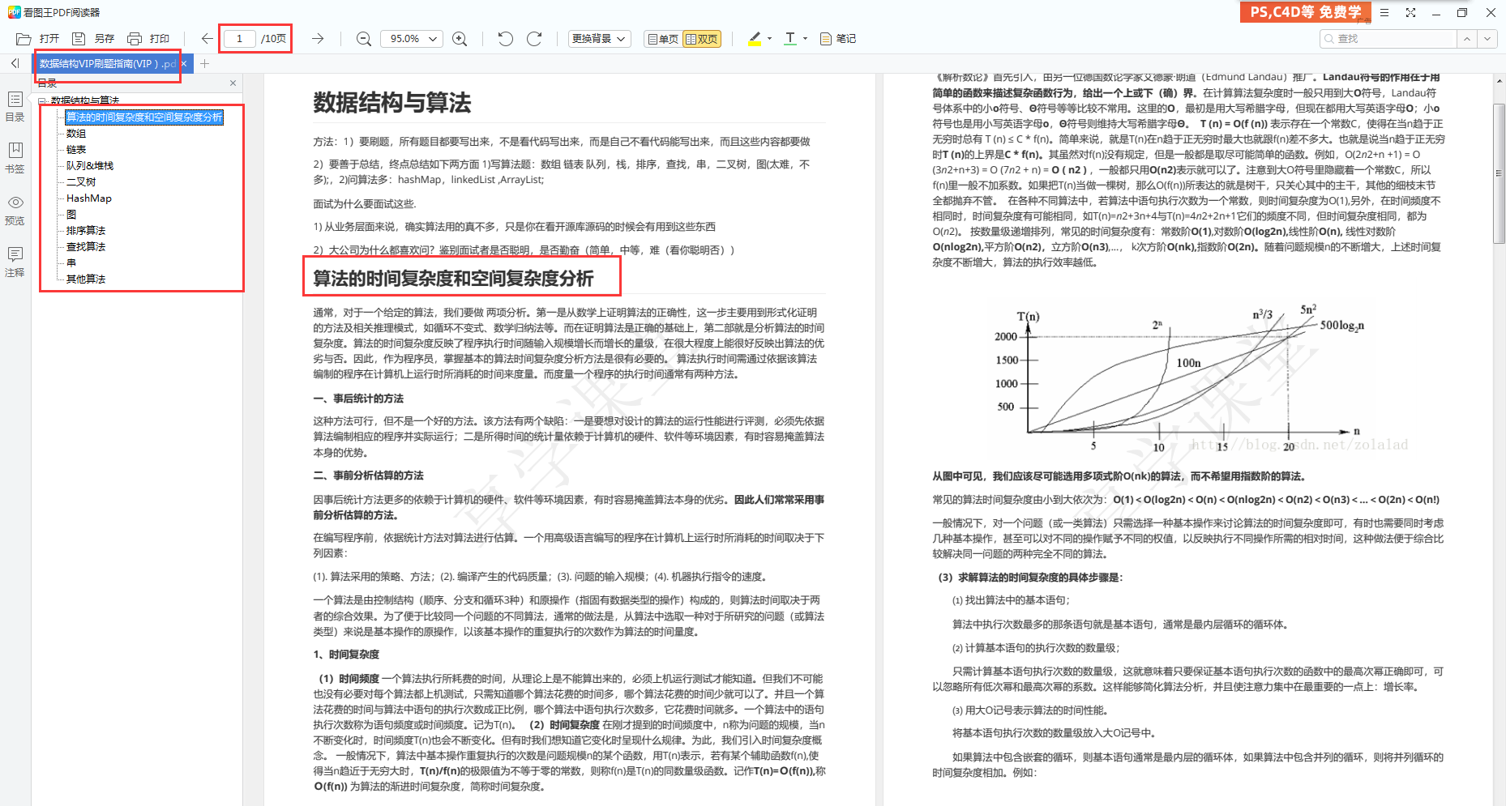Click the 数据结构与算法 page title
Screen dimensions: 1506x806
click(x=392, y=103)
